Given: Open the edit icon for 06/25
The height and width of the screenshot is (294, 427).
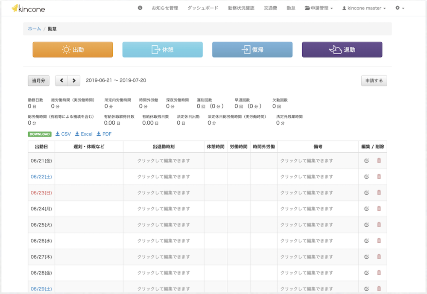Looking at the screenshot, I should pyautogui.click(x=366, y=225).
